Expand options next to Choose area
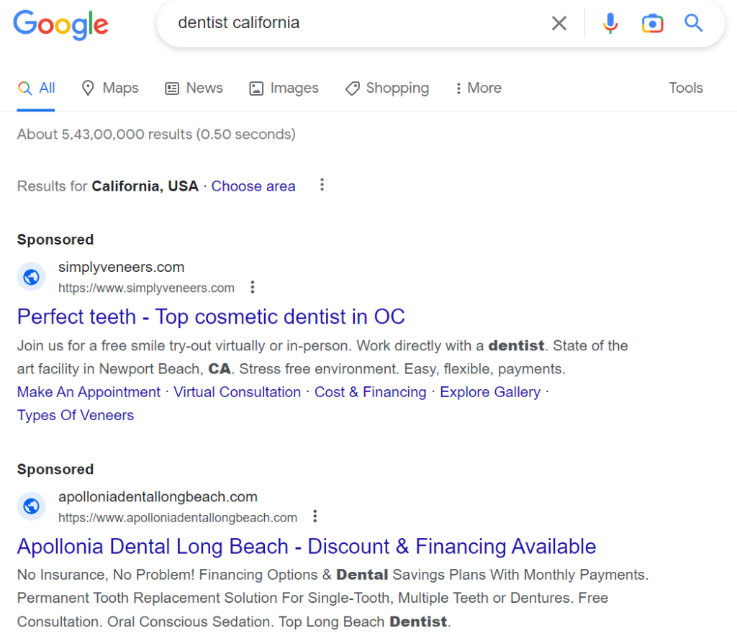 tap(322, 185)
